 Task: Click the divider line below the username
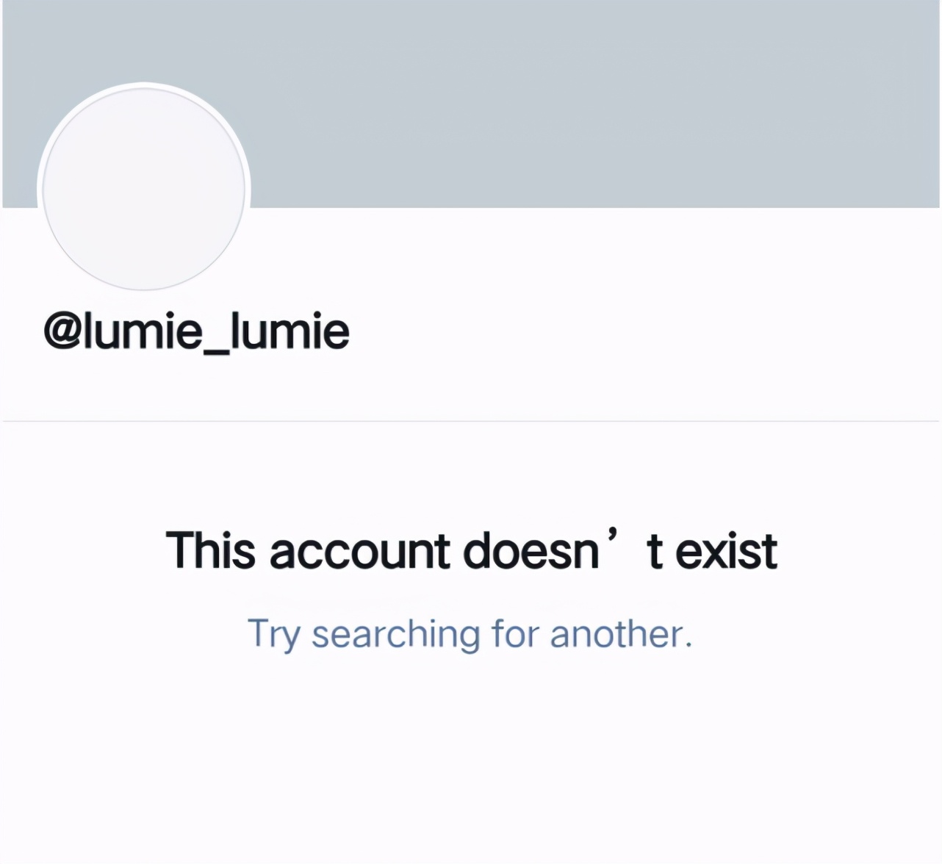471,421
